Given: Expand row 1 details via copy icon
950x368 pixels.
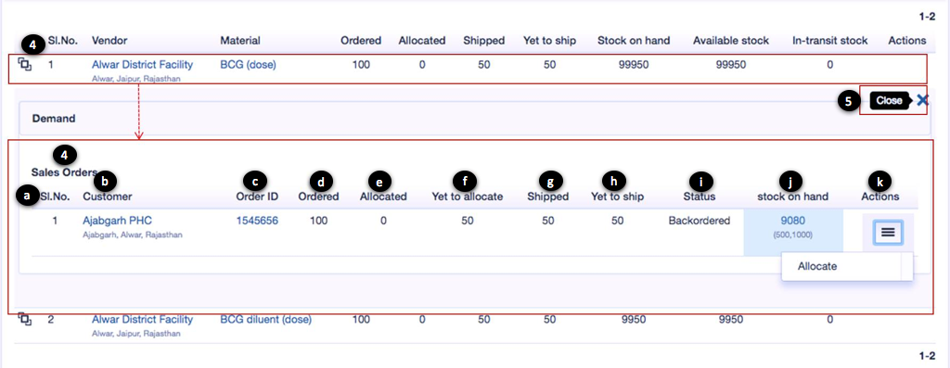Looking at the screenshot, I should pos(24,64).
